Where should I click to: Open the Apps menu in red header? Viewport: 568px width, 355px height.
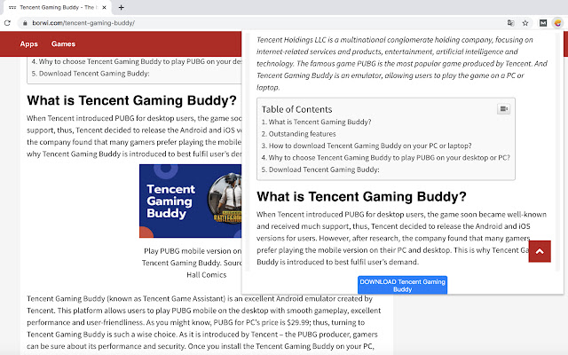tap(29, 43)
